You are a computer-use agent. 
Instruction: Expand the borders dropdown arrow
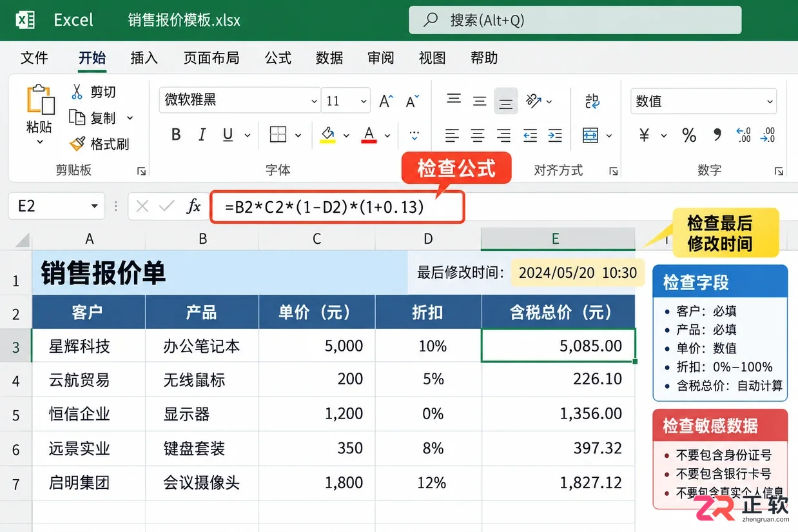(298, 135)
